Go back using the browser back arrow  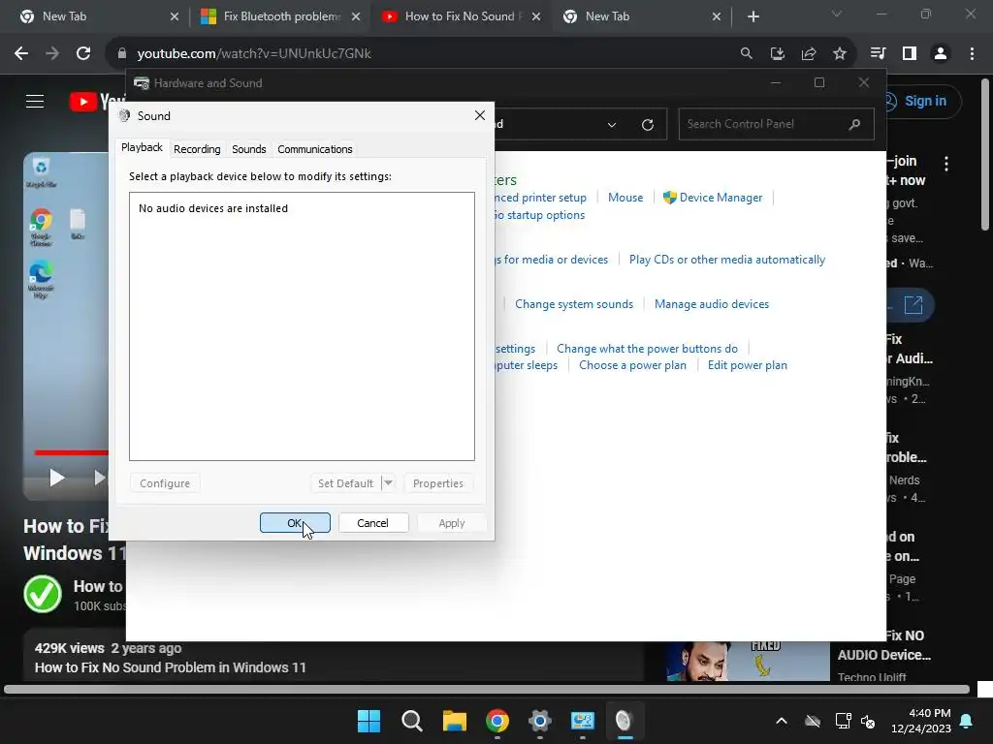(21, 54)
